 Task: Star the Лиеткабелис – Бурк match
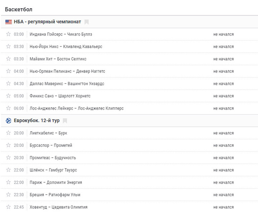click(x=8, y=132)
